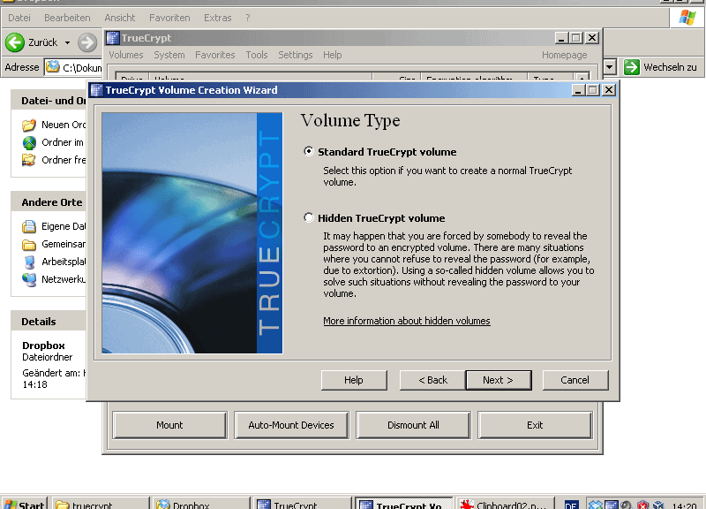Click the wizard's Help button

354,380
